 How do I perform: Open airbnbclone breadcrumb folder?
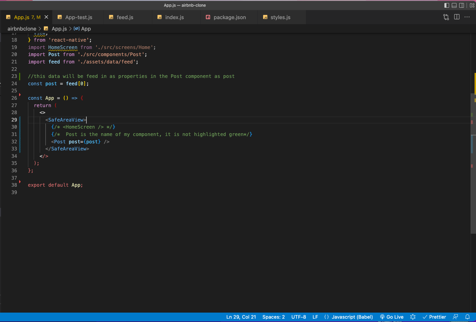coord(22,29)
